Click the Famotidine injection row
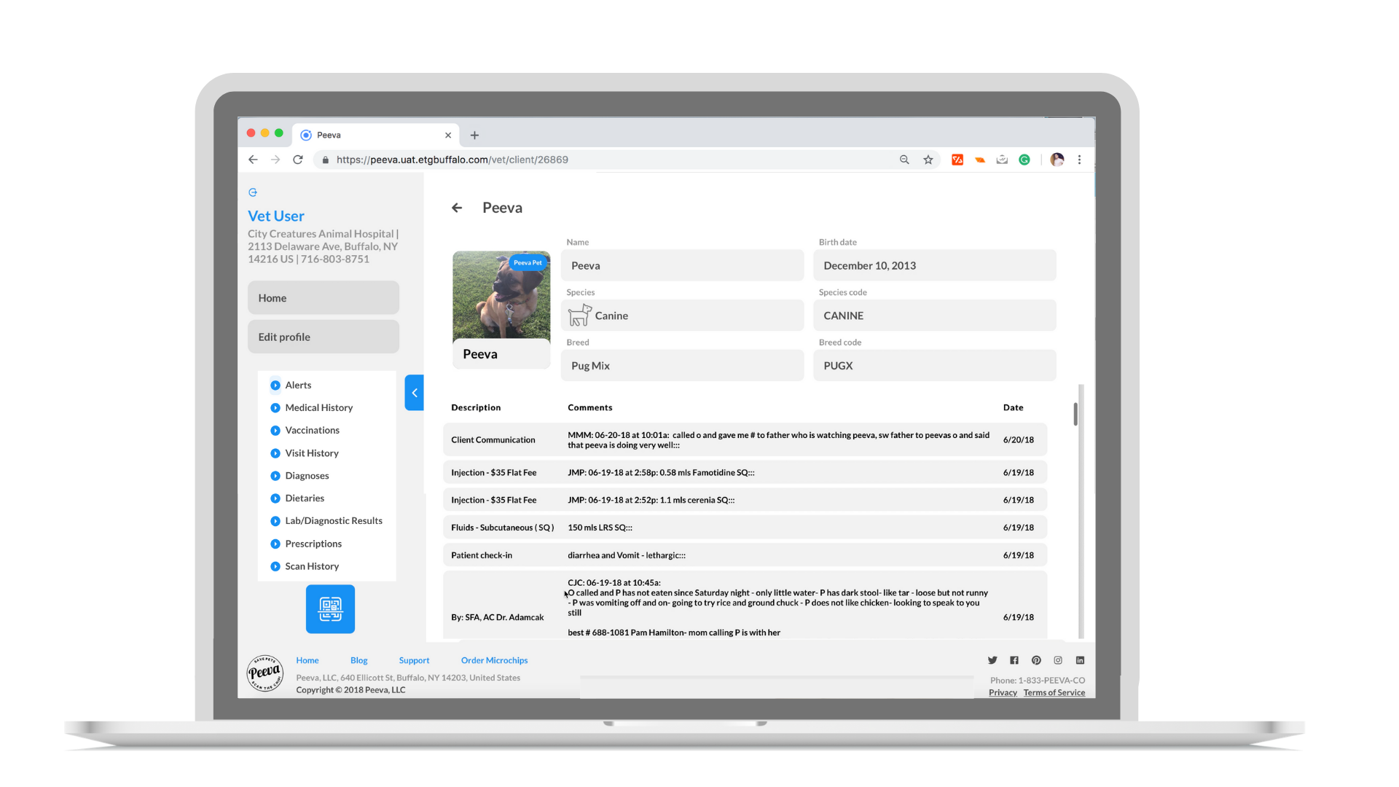This screenshot has height=787, width=1399. (x=745, y=473)
